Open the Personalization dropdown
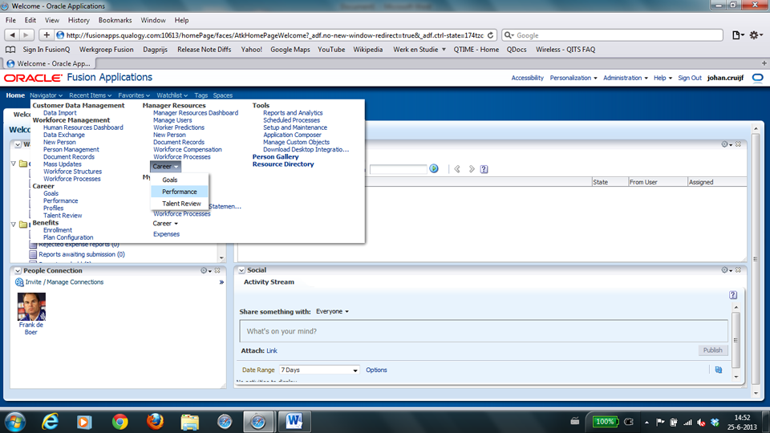The image size is (770, 433). tap(573, 78)
